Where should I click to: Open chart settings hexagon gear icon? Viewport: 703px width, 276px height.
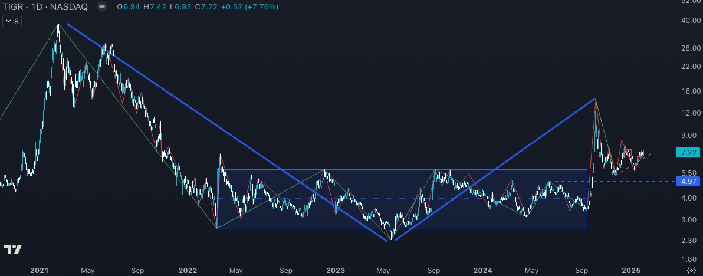click(691, 270)
